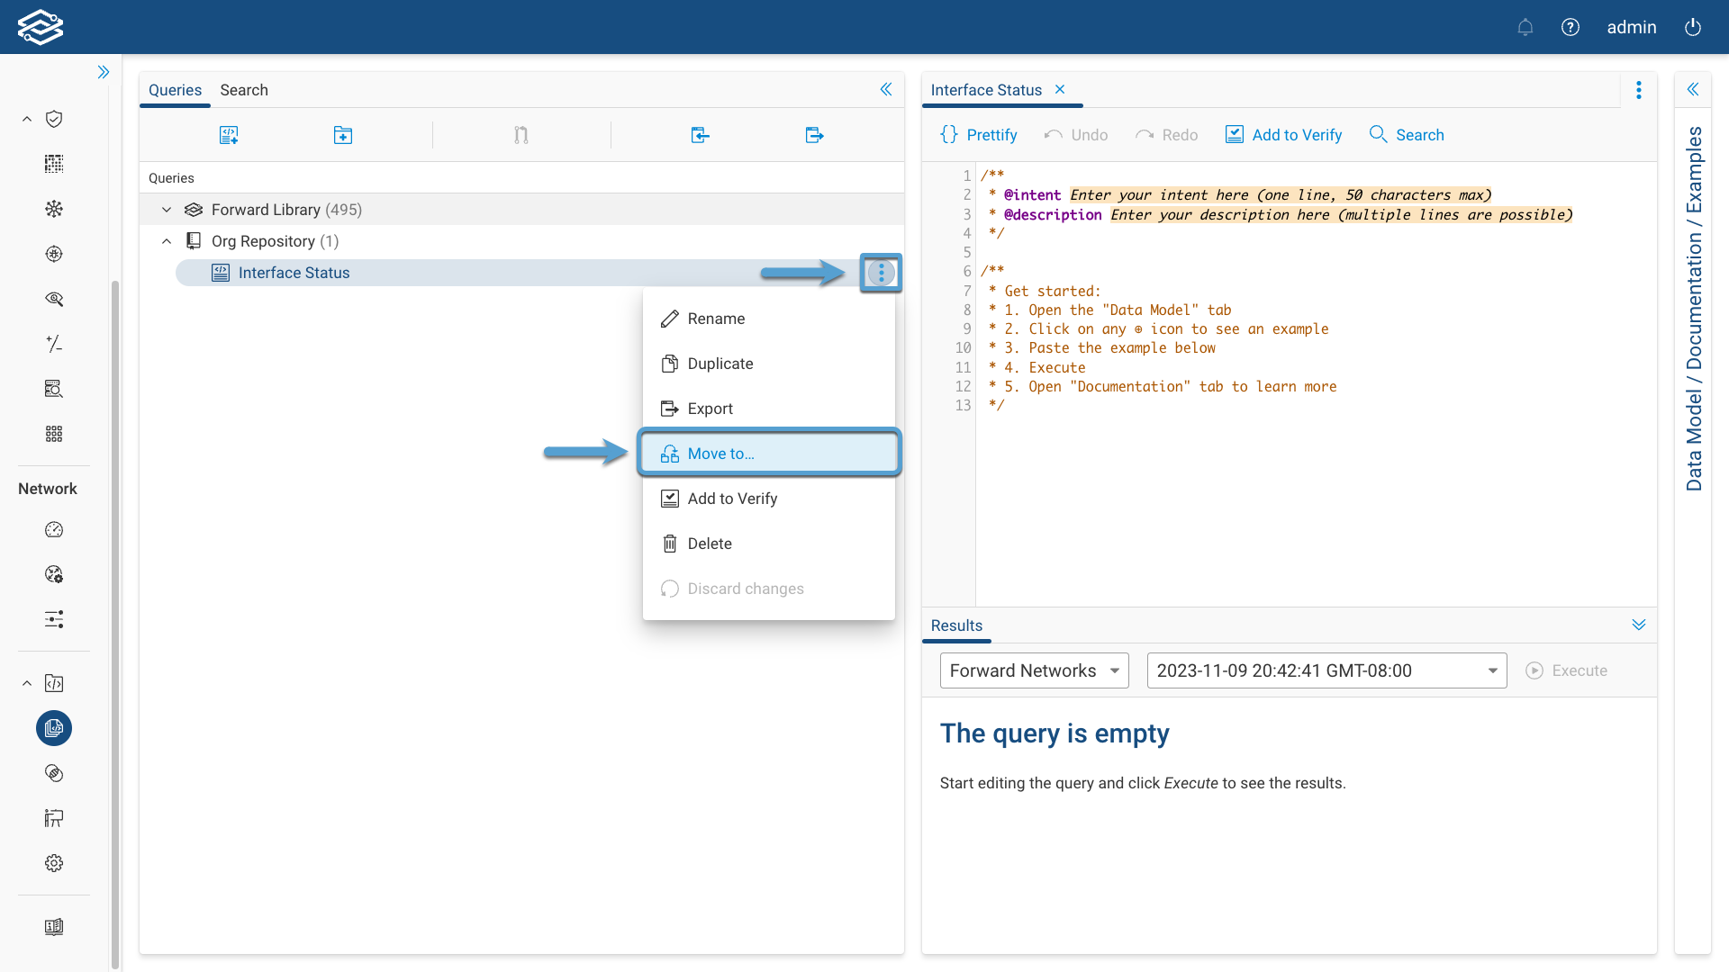The width and height of the screenshot is (1729, 972).
Task: Click the export queries icon in toolbar
Action: tap(814, 135)
